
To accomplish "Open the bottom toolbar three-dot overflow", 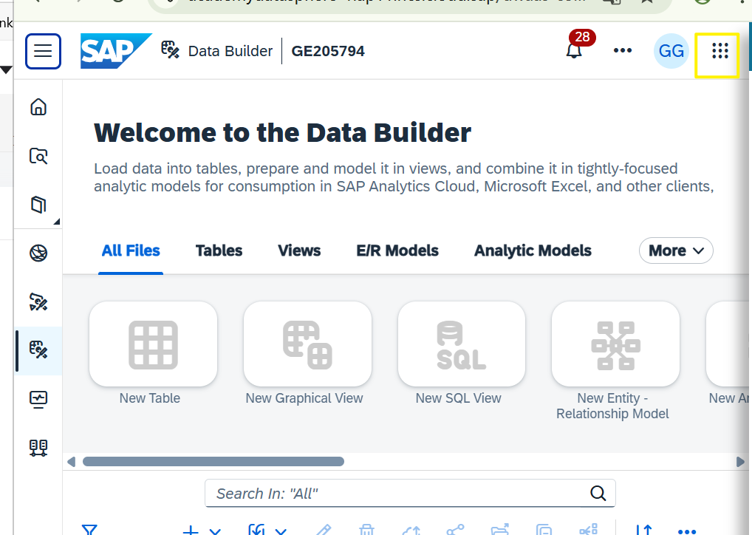I will (687, 531).
